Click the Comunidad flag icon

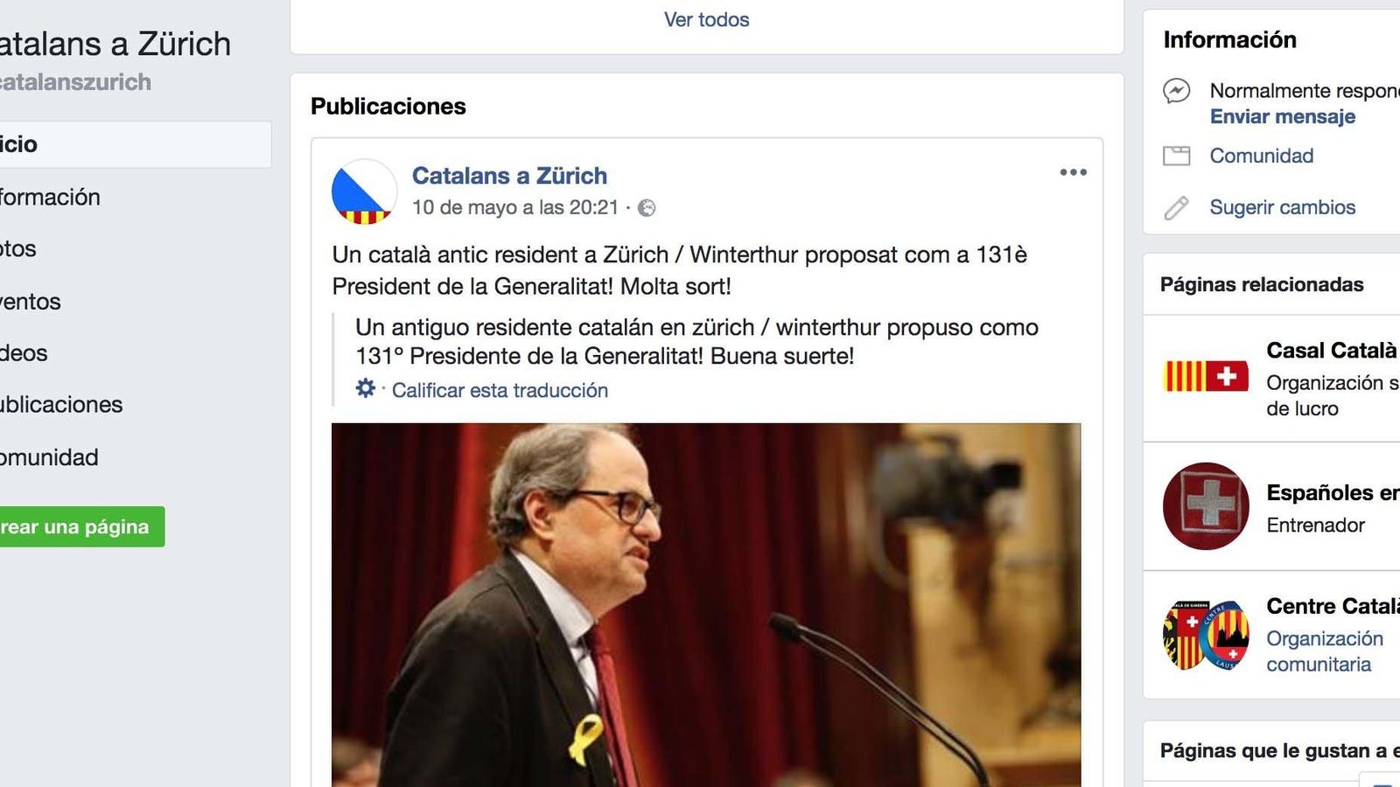point(1176,156)
